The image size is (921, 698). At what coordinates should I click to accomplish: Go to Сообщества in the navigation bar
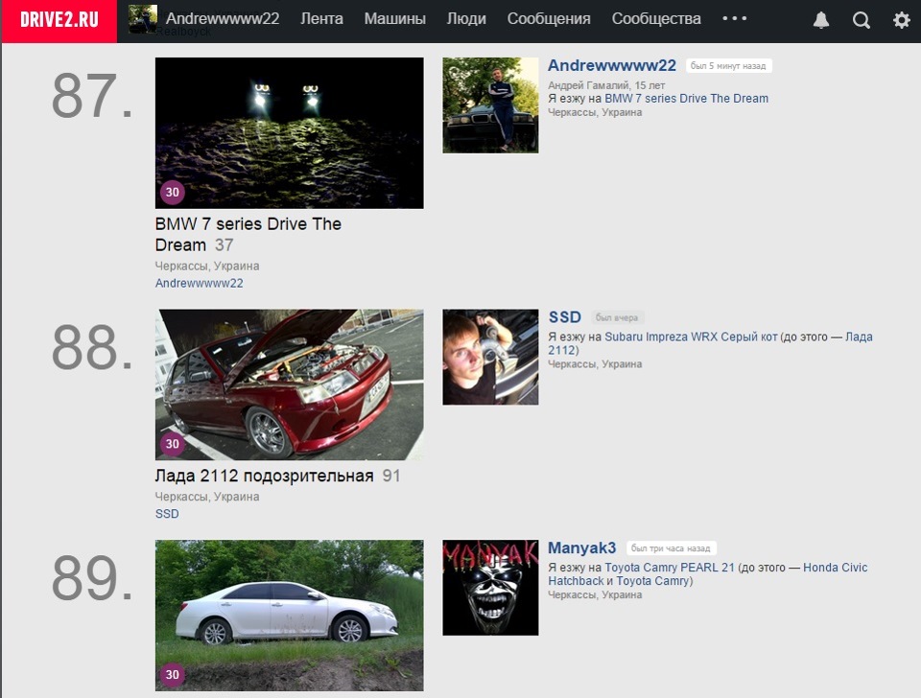point(656,19)
